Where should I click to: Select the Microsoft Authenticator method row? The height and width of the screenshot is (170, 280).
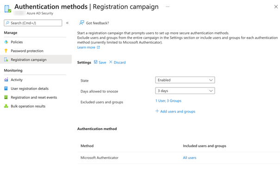click(179, 158)
